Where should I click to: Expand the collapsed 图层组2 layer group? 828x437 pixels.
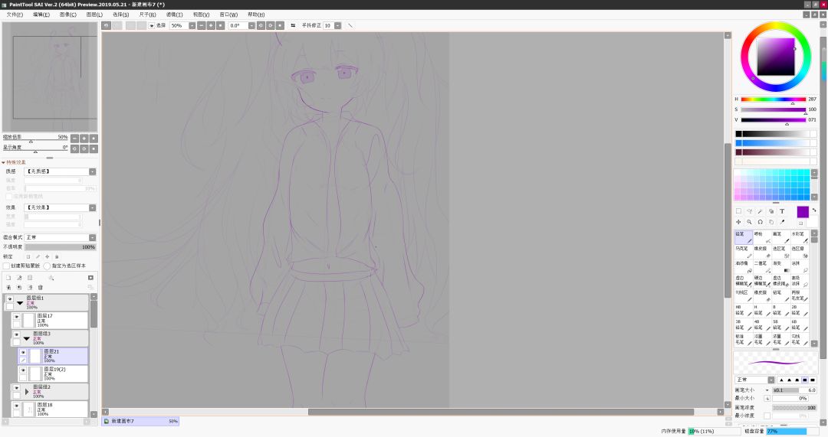pyautogui.click(x=27, y=392)
